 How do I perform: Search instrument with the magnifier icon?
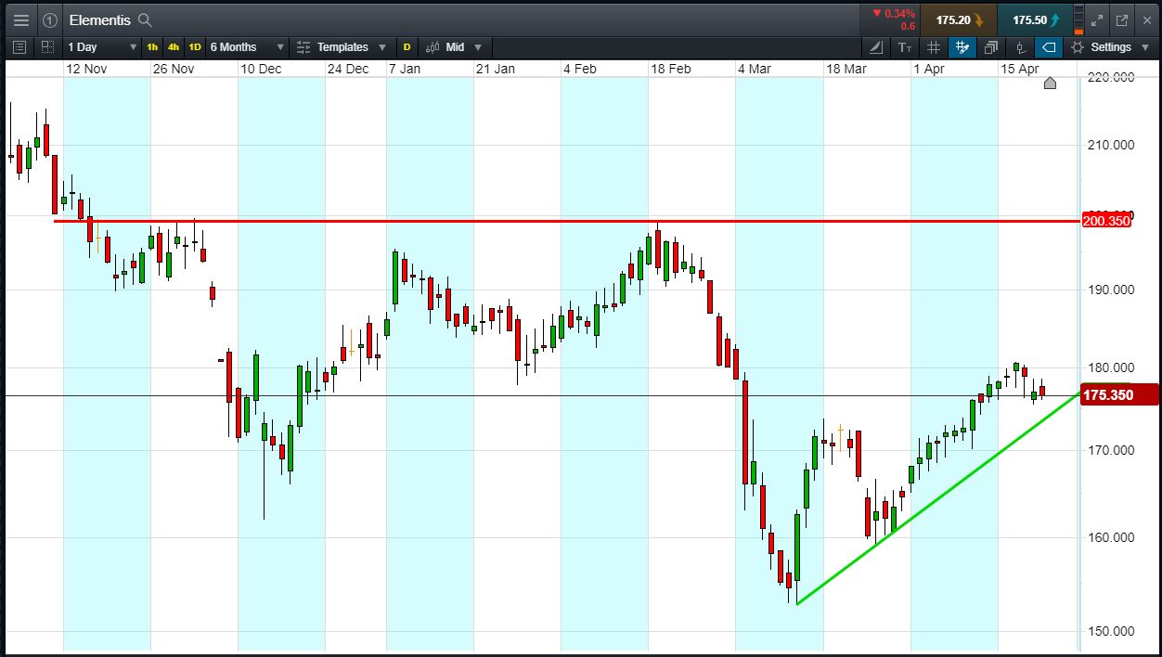145,19
